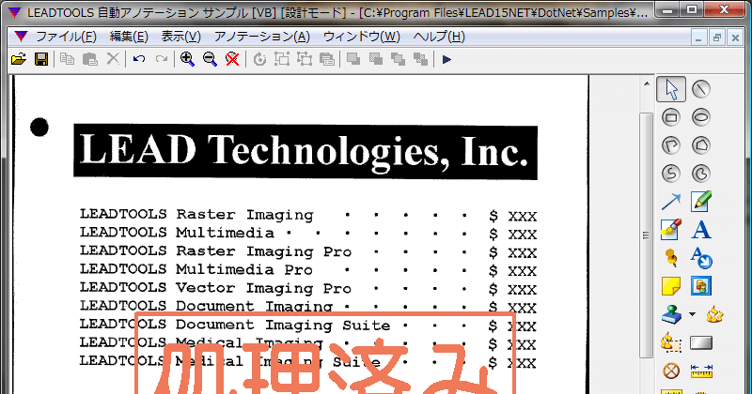The height and width of the screenshot is (394, 752).
Task: Select the green pencil Freehand tool
Action: [700, 202]
